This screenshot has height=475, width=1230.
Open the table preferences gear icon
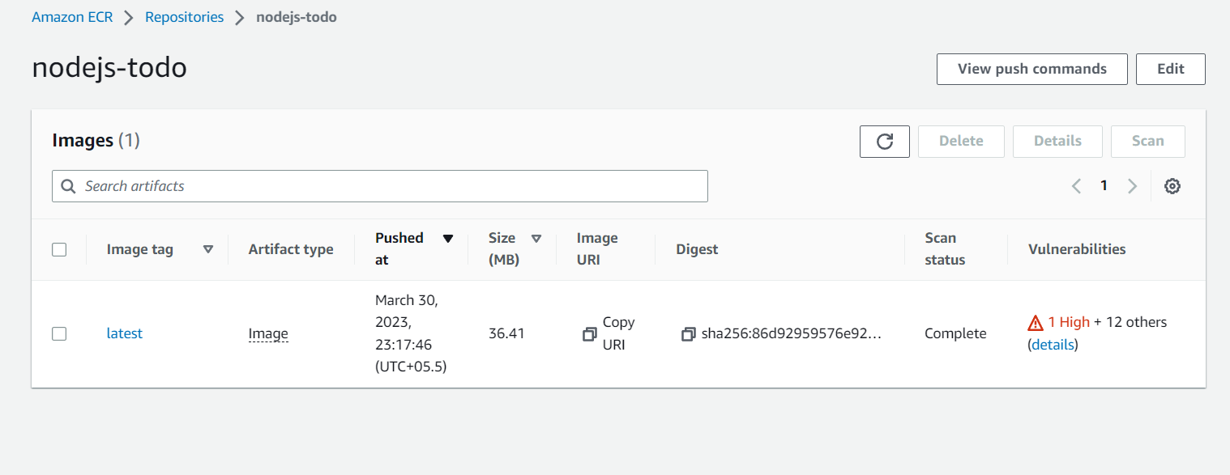1172,186
